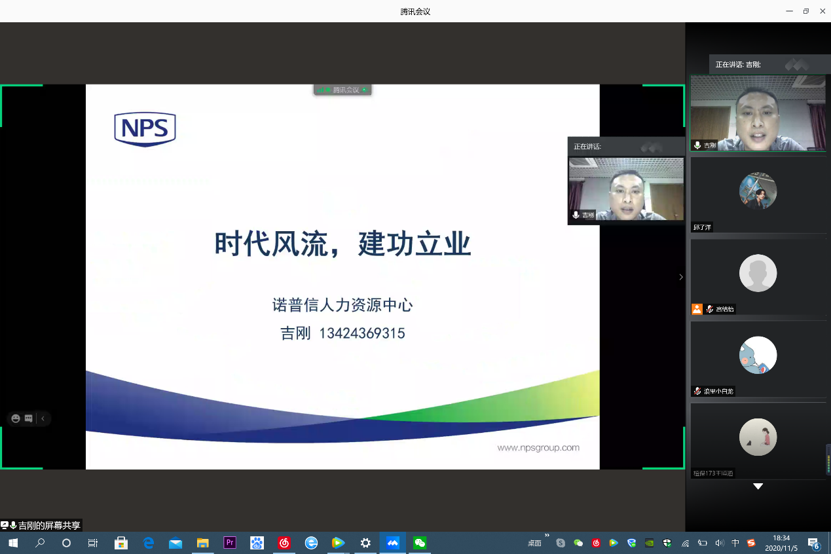This screenshot has height=554, width=831.
Task: Open the emoji reaction button
Action: (x=16, y=418)
